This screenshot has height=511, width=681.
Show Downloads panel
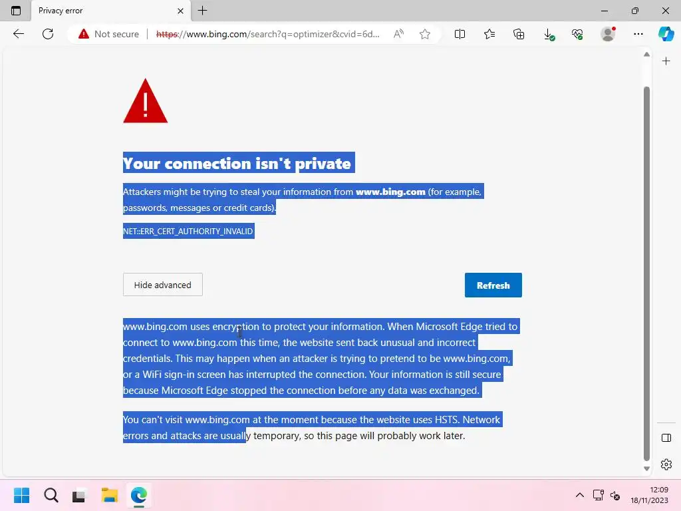(x=549, y=35)
